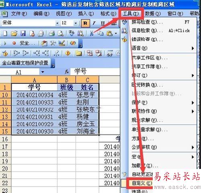Click the Print Preview icon

click(61, 33)
